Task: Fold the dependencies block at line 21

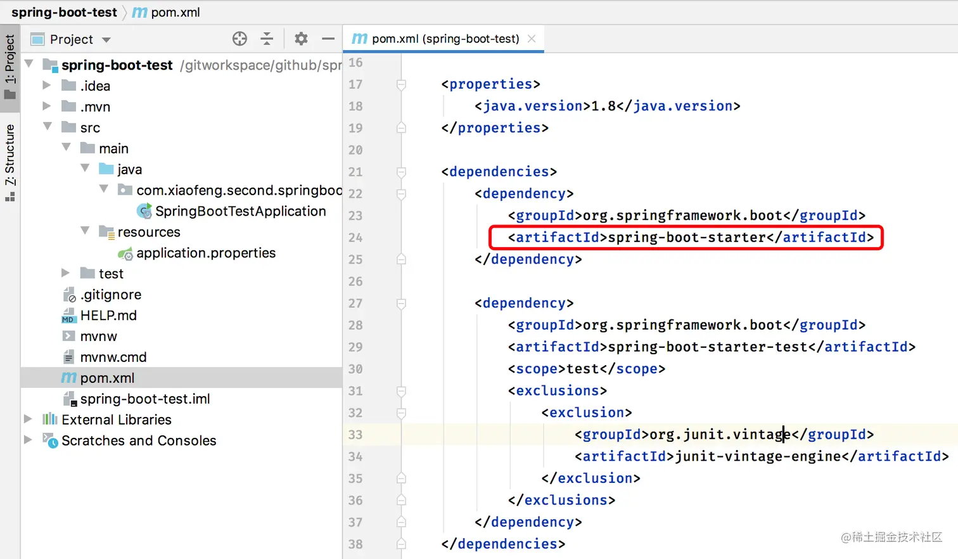Action: click(x=401, y=172)
